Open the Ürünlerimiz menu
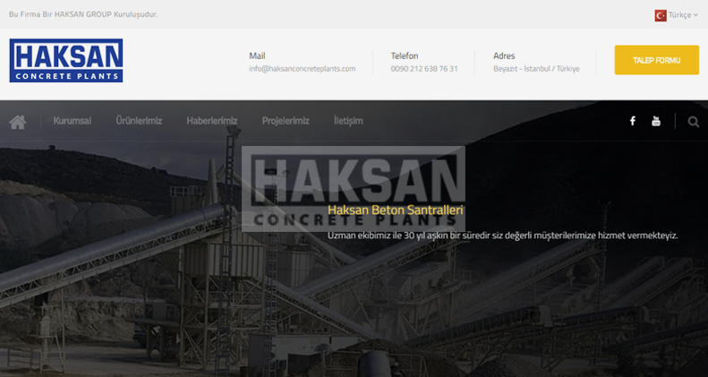708x377 pixels. coord(139,121)
